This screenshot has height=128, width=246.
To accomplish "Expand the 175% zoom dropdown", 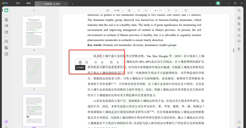I will point(123,11).
